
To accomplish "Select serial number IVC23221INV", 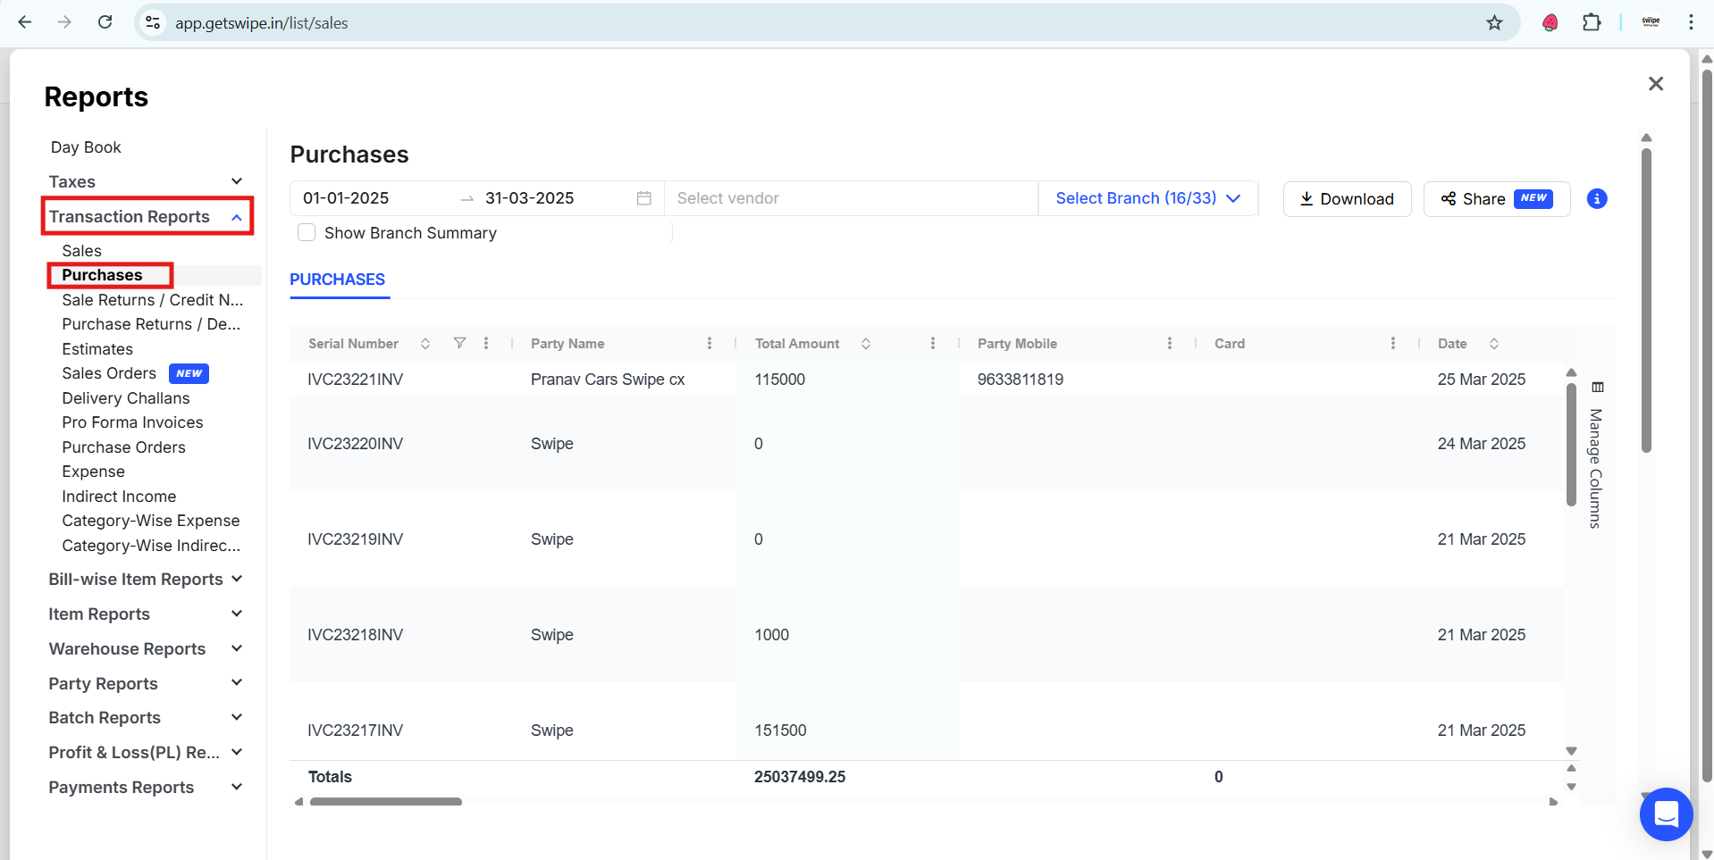I will (x=355, y=380).
